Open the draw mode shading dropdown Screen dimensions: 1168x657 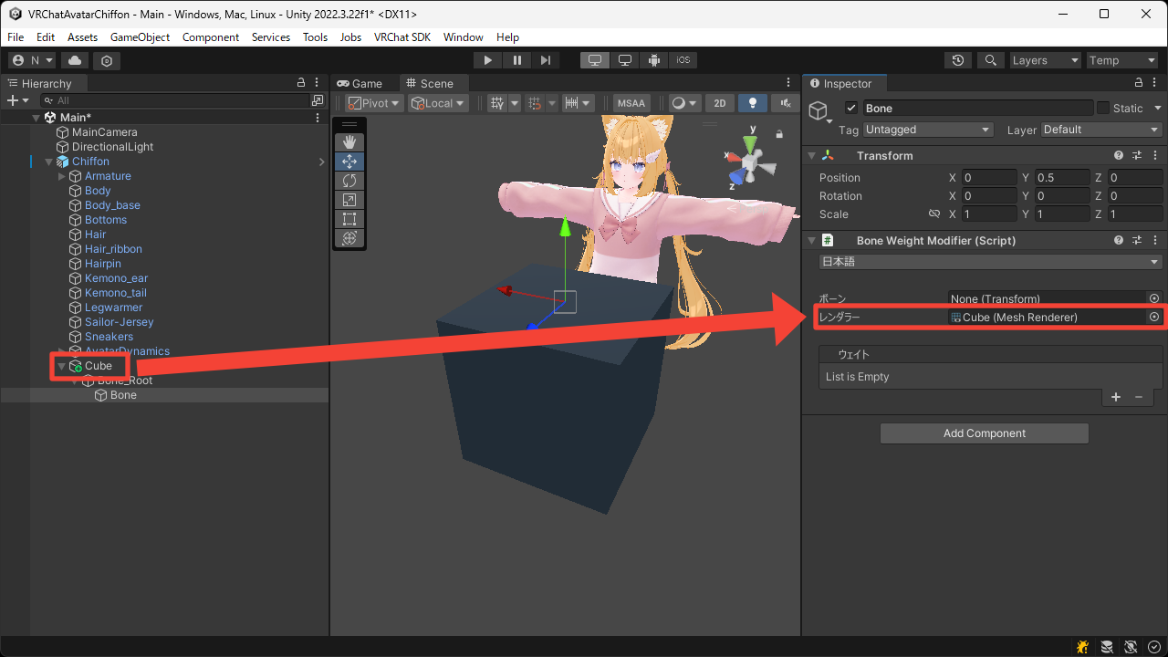coord(684,103)
